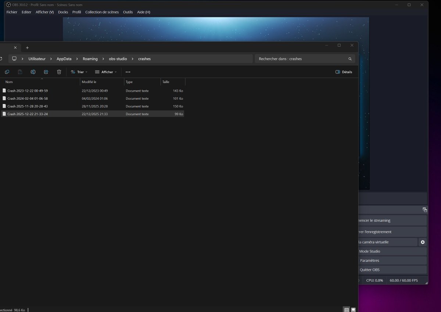Open the Profil menu in OBS
Screen dimensions: 441x312
pyautogui.click(x=77, y=12)
